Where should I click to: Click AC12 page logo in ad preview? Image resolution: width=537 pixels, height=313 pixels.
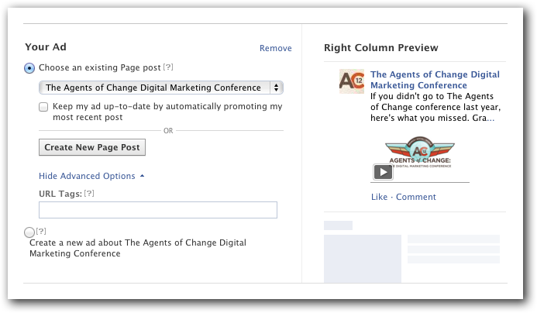[352, 81]
